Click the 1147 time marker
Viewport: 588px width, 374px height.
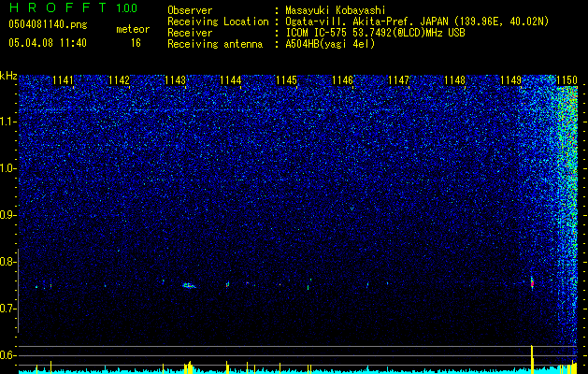click(x=398, y=80)
